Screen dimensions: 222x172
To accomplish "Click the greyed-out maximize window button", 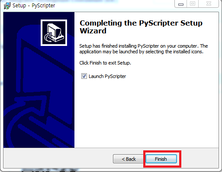I will tap(193, 4).
